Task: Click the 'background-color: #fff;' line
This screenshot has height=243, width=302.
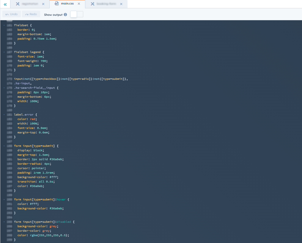Action: tap(38, 177)
